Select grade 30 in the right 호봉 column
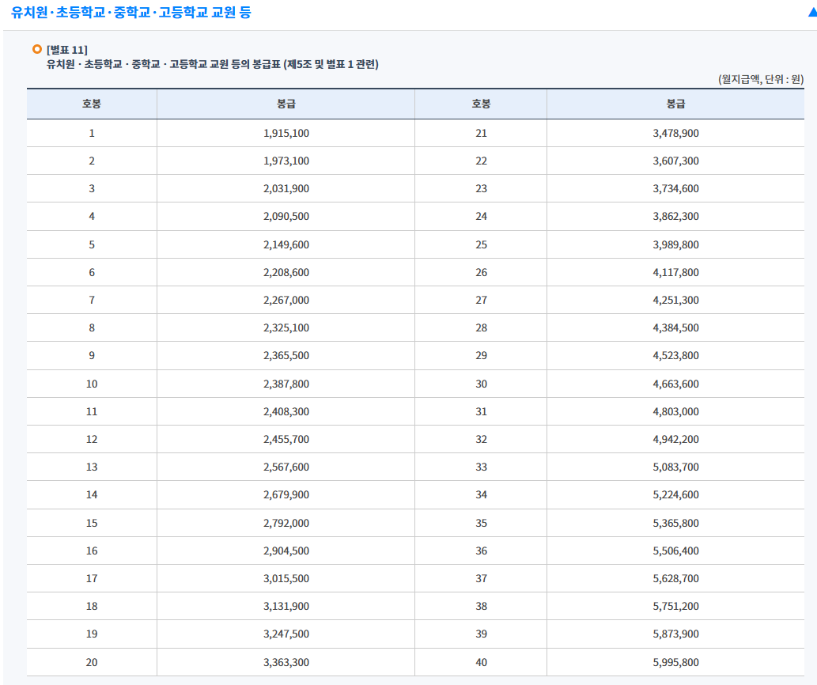 click(x=480, y=383)
